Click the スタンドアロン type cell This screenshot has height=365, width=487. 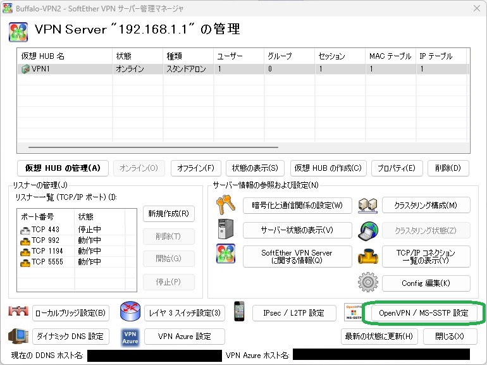pyautogui.click(x=187, y=69)
